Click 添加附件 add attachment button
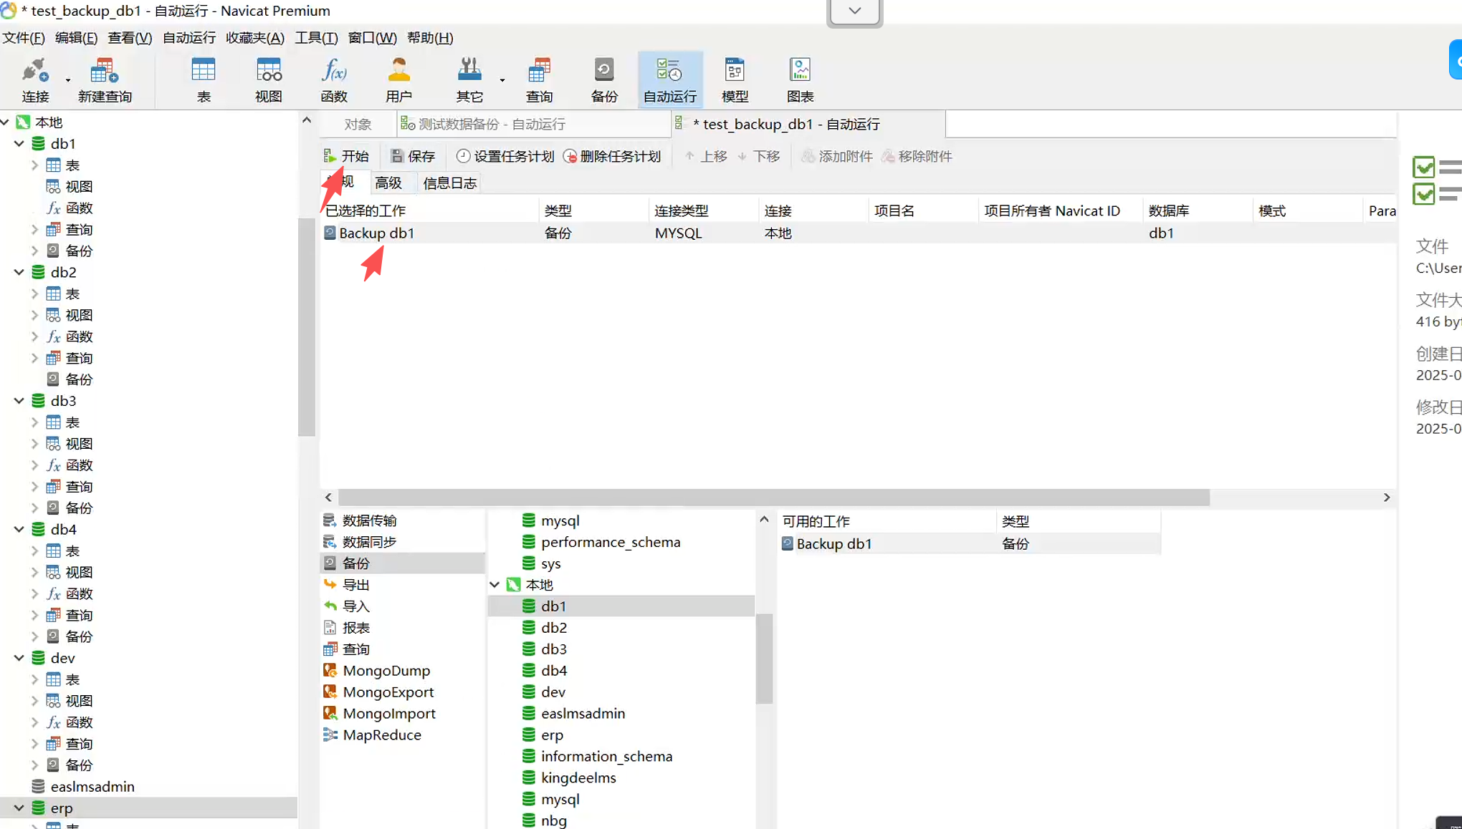 point(837,156)
